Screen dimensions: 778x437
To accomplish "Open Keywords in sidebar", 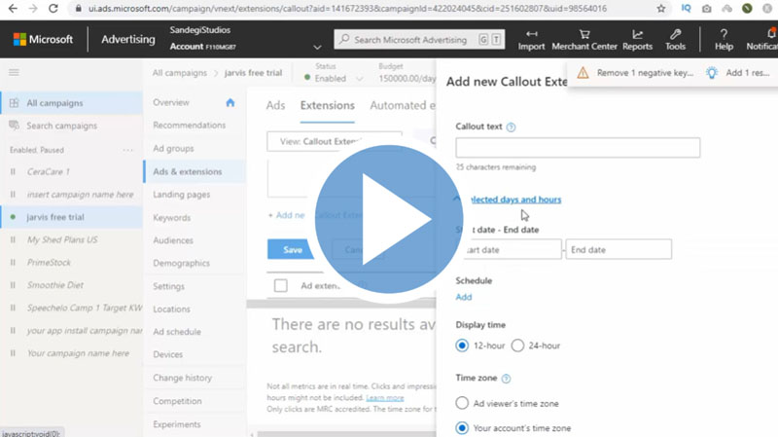I will pyautogui.click(x=172, y=217).
